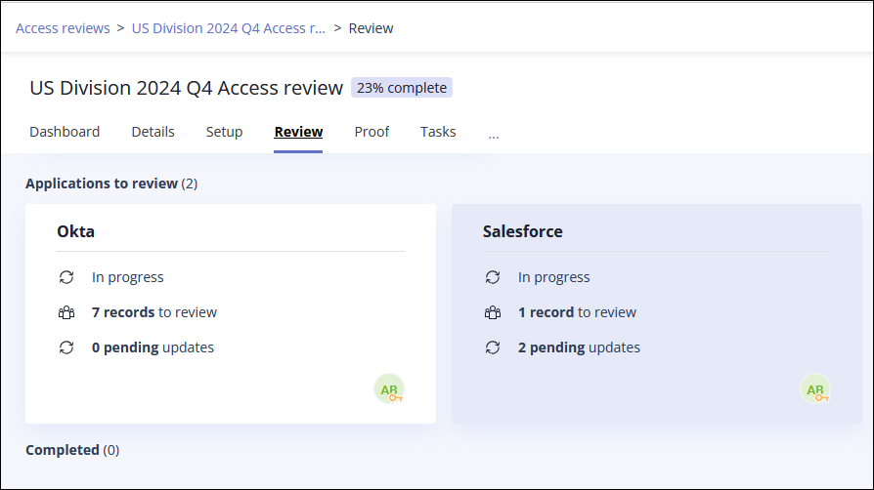This screenshot has height=490, width=874.
Task: Expand more tabs via the ellipsis
Action: 494,136
